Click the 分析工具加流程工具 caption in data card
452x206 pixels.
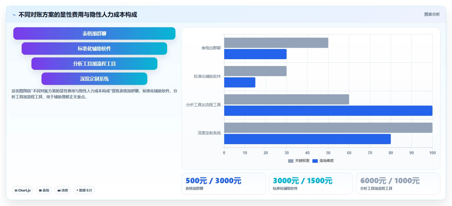click(x=376, y=189)
